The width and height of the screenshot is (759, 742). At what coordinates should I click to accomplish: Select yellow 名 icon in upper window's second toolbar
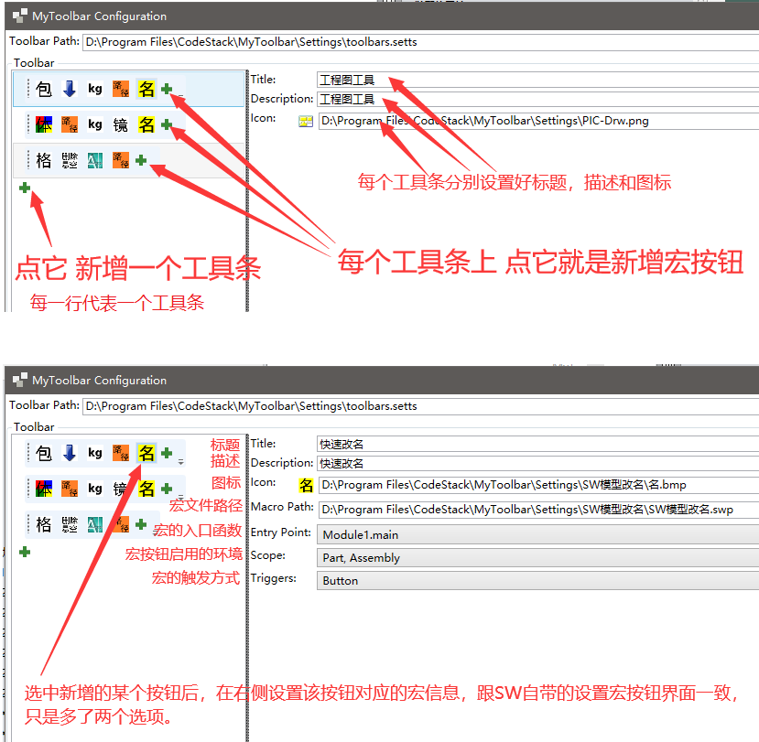(146, 124)
